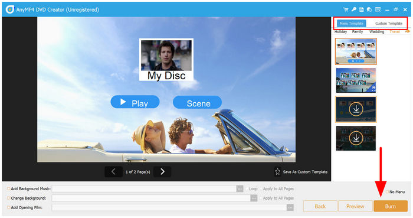This screenshot has width=413, height=218.
Task: Toggle background Apply to All Pages
Action: coord(261,198)
